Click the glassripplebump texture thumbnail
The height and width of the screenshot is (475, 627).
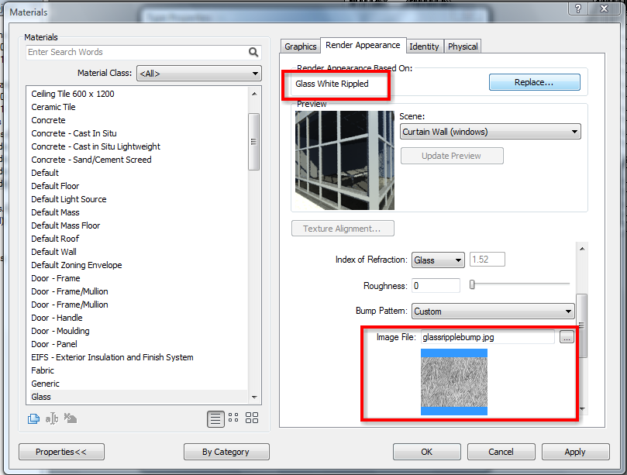(454, 382)
